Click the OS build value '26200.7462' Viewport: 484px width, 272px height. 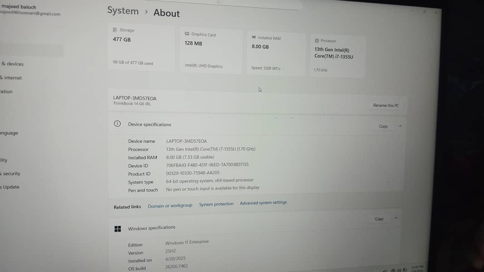coord(176,266)
